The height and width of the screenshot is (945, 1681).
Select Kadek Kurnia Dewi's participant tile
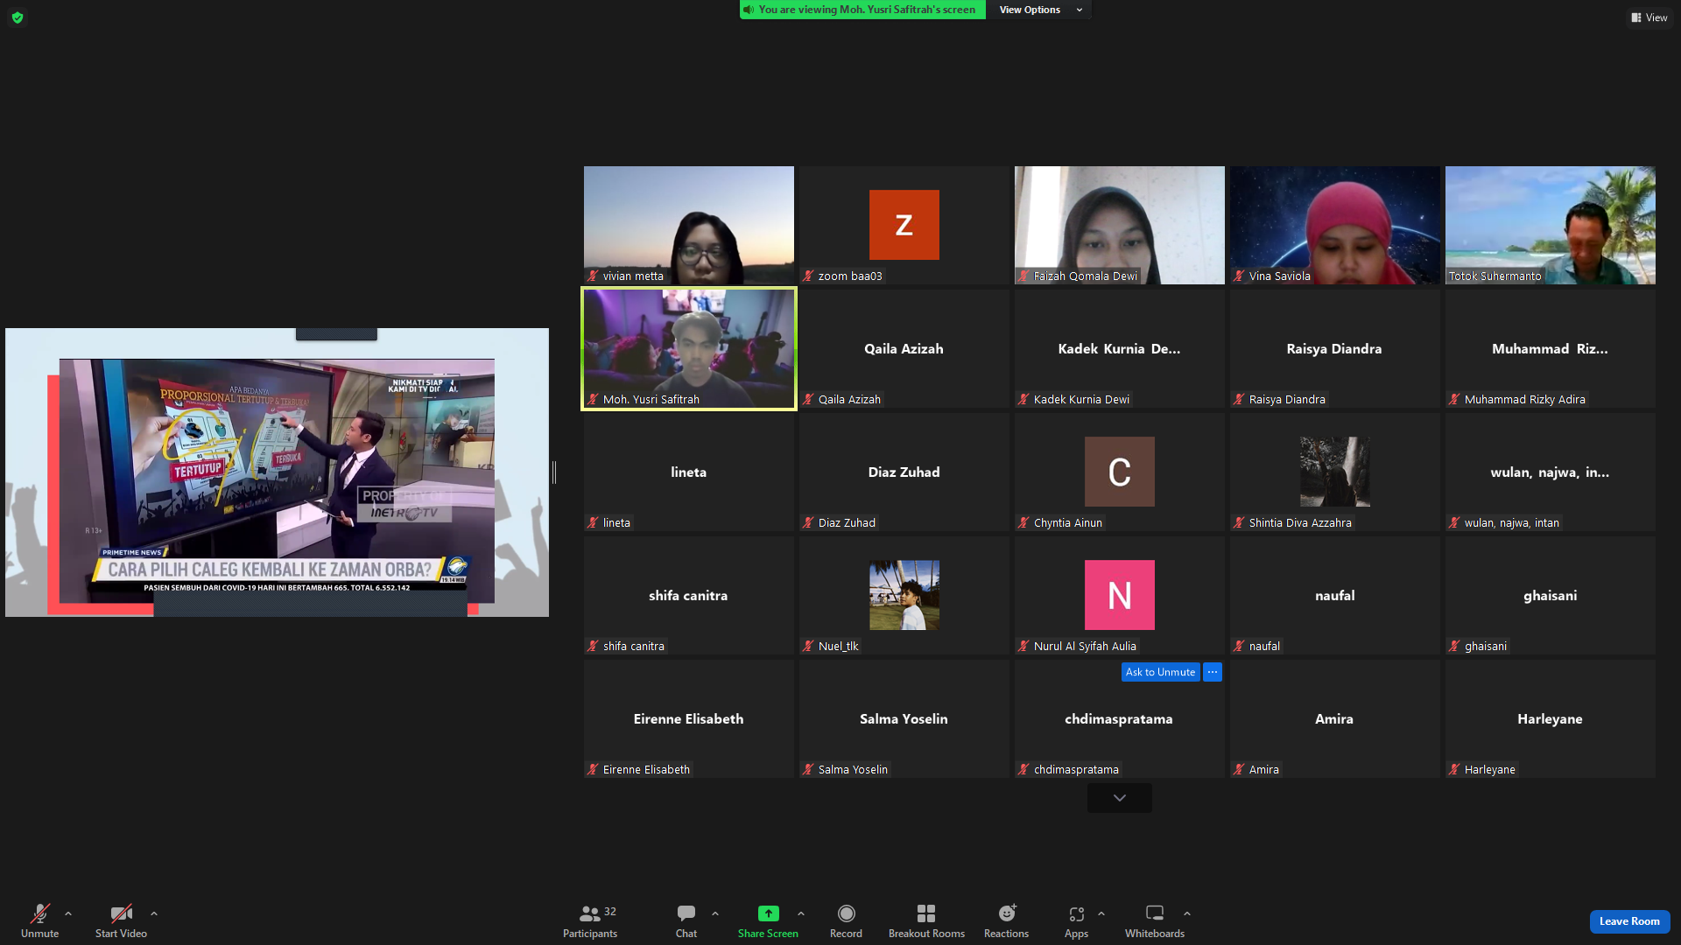point(1120,348)
